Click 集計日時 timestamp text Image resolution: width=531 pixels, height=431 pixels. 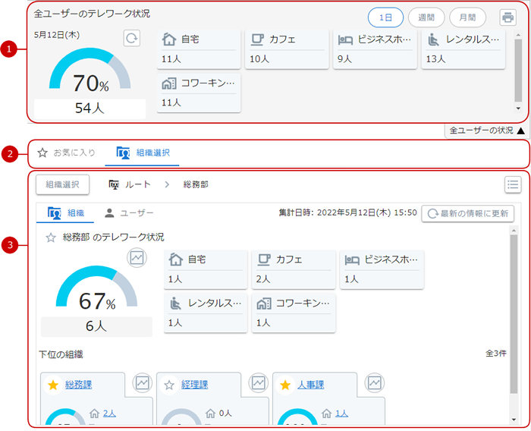pyautogui.click(x=347, y=212)
